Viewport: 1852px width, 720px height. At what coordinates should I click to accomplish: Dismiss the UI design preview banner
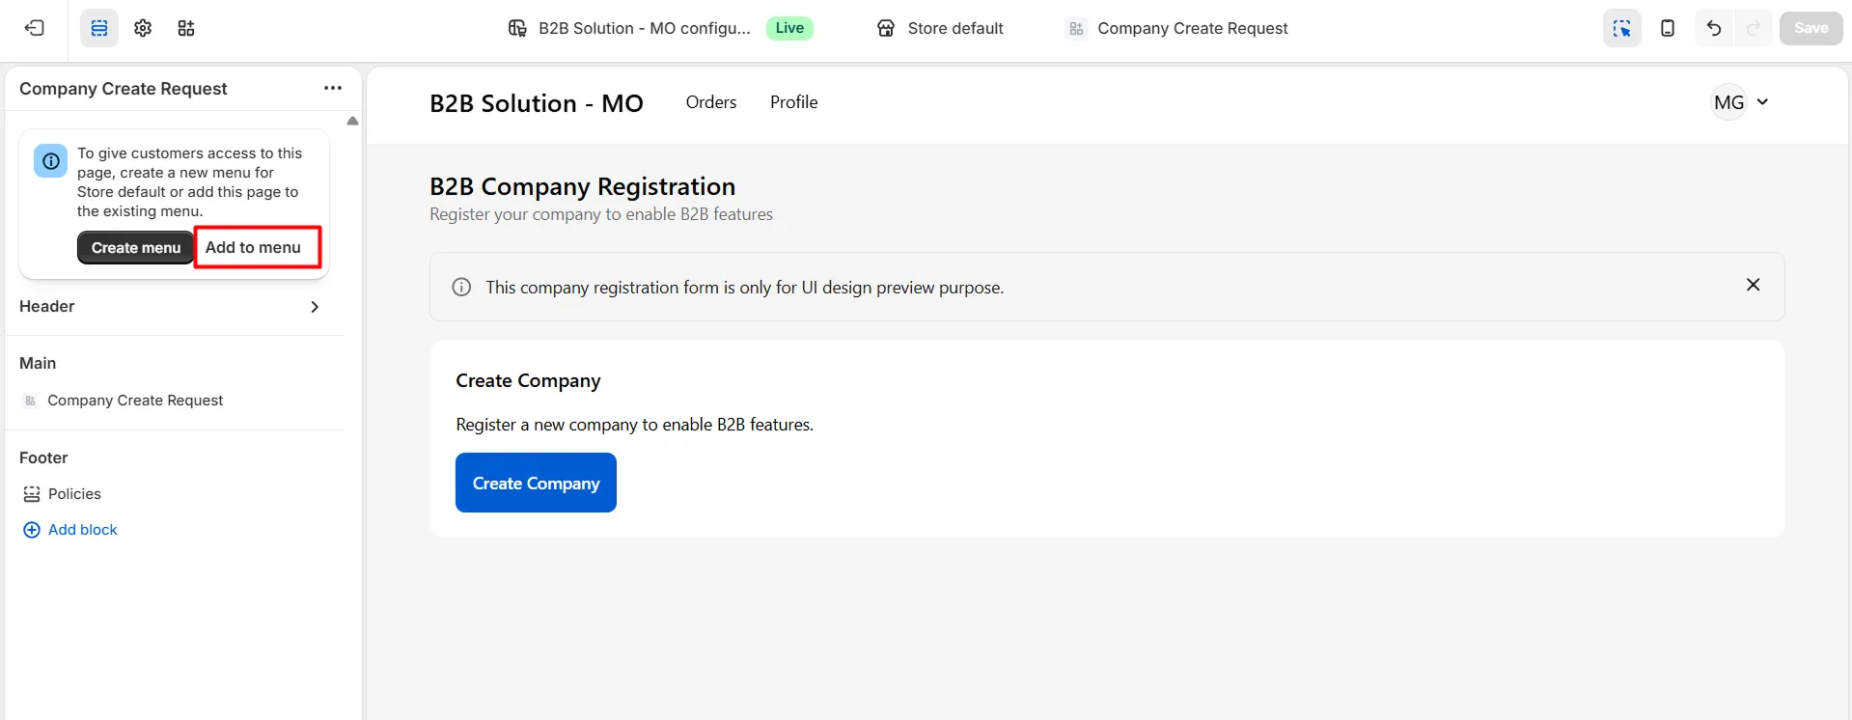(x=1754, y=285)
